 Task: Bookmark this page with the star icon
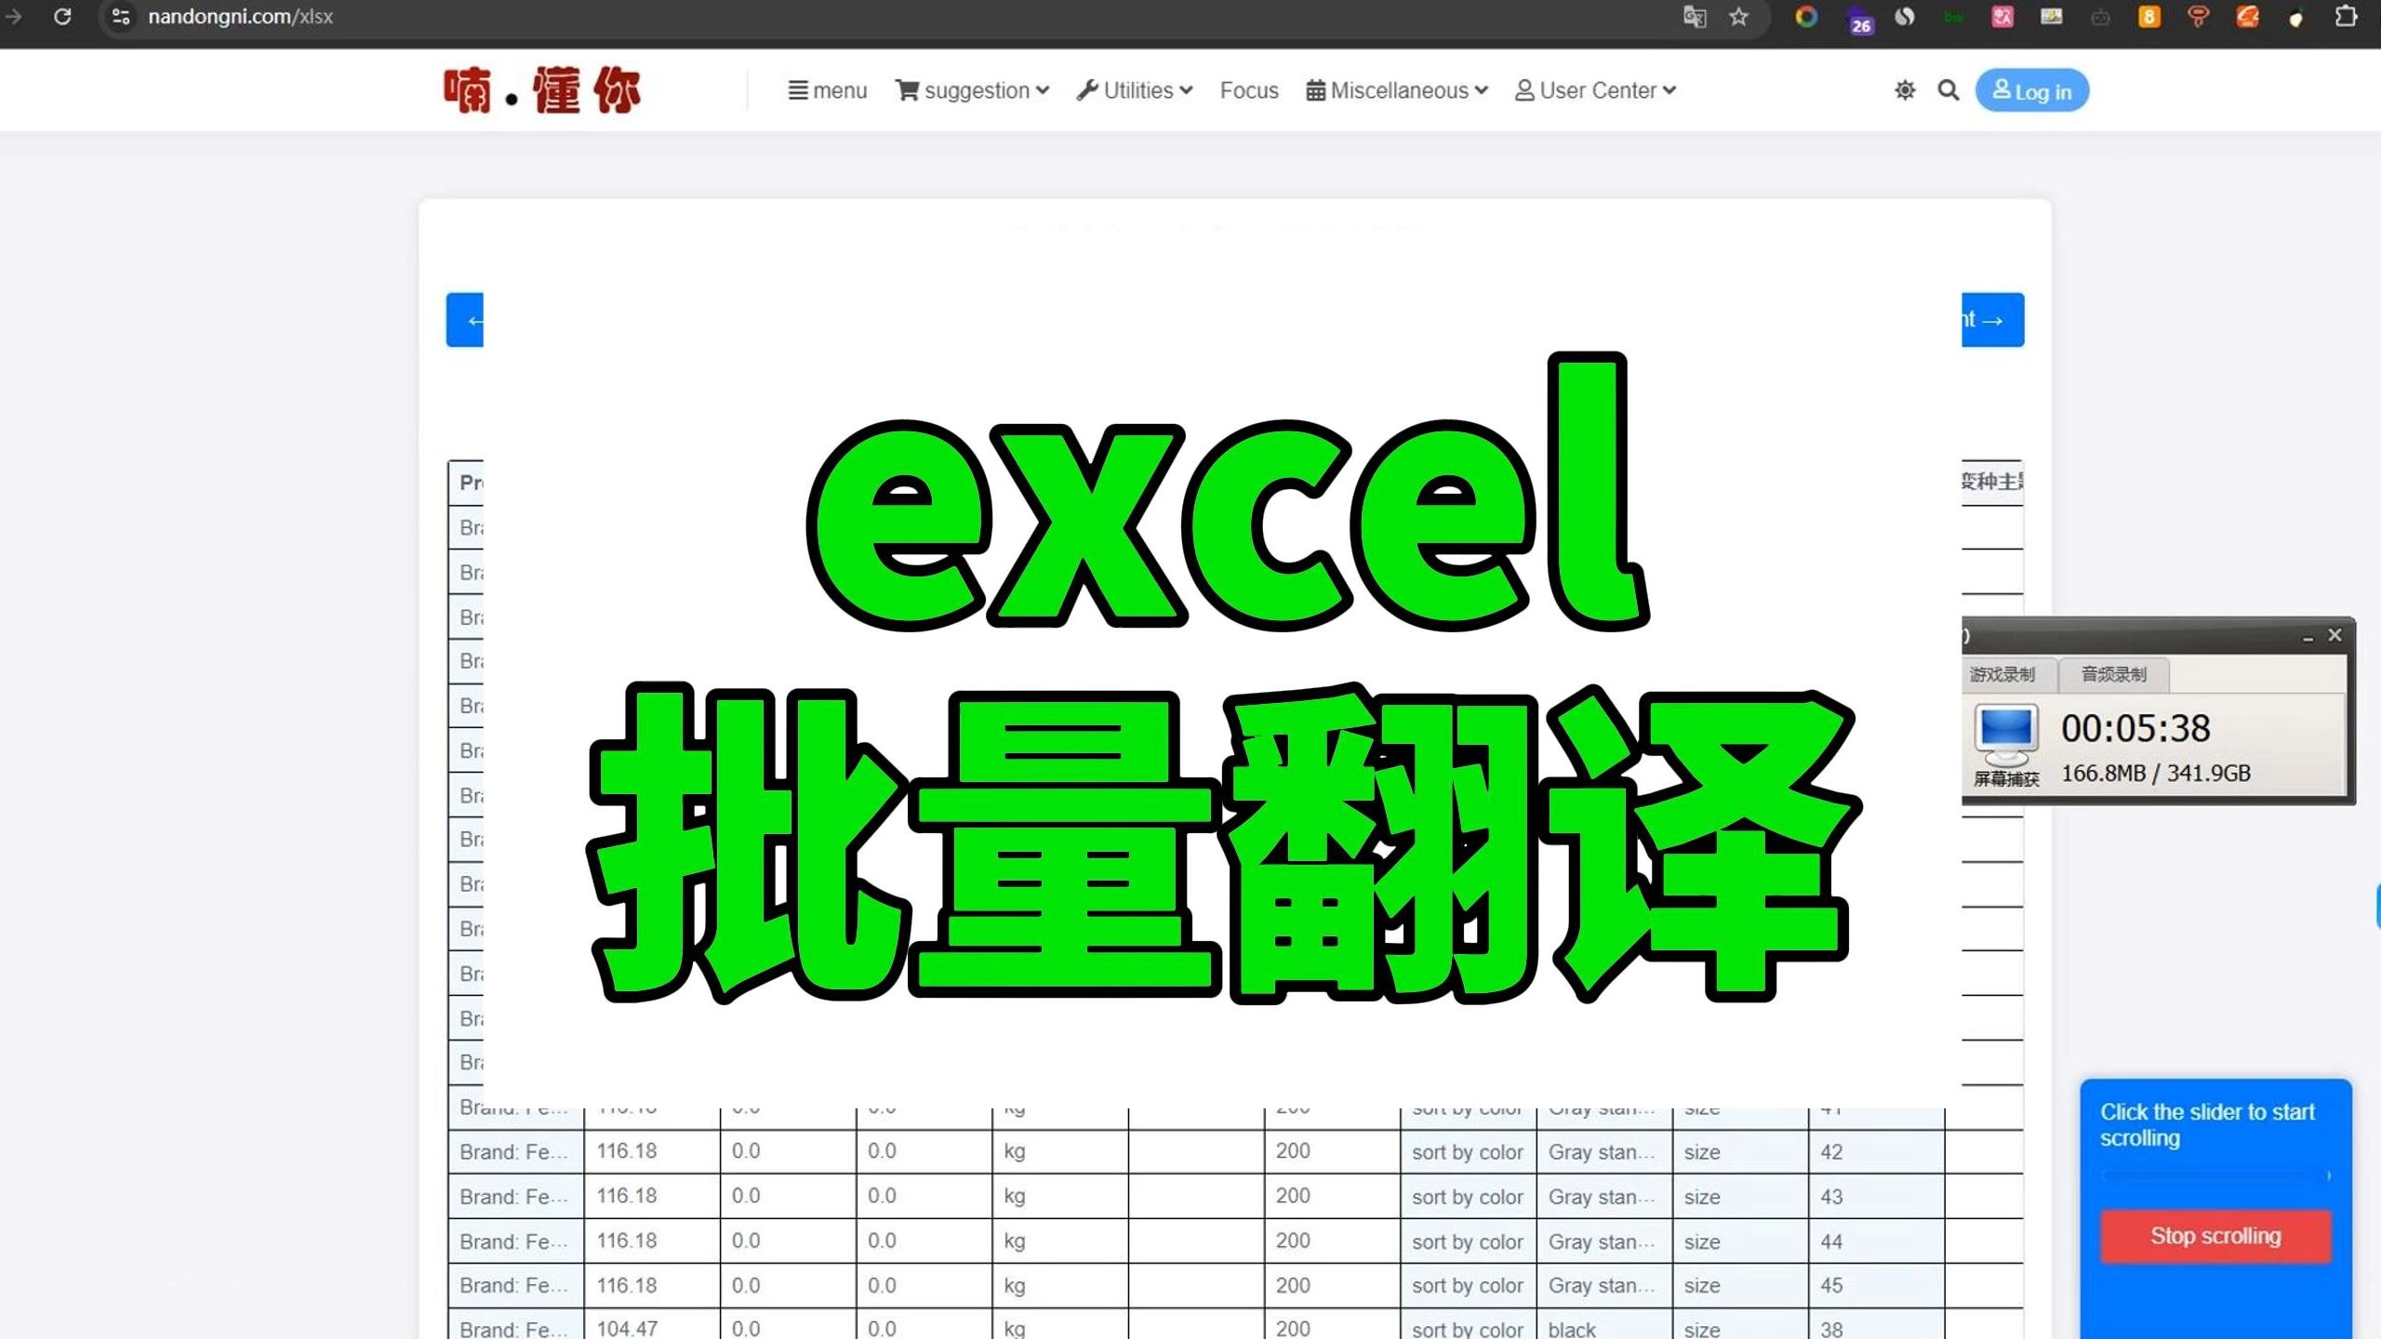coord(1738,17)
